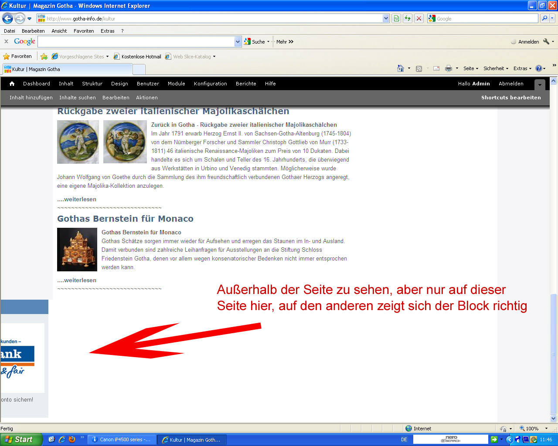This screenshot has width=558, height=446.
Task: Open the Seite dropdown menu
Action: coord(470,68)
